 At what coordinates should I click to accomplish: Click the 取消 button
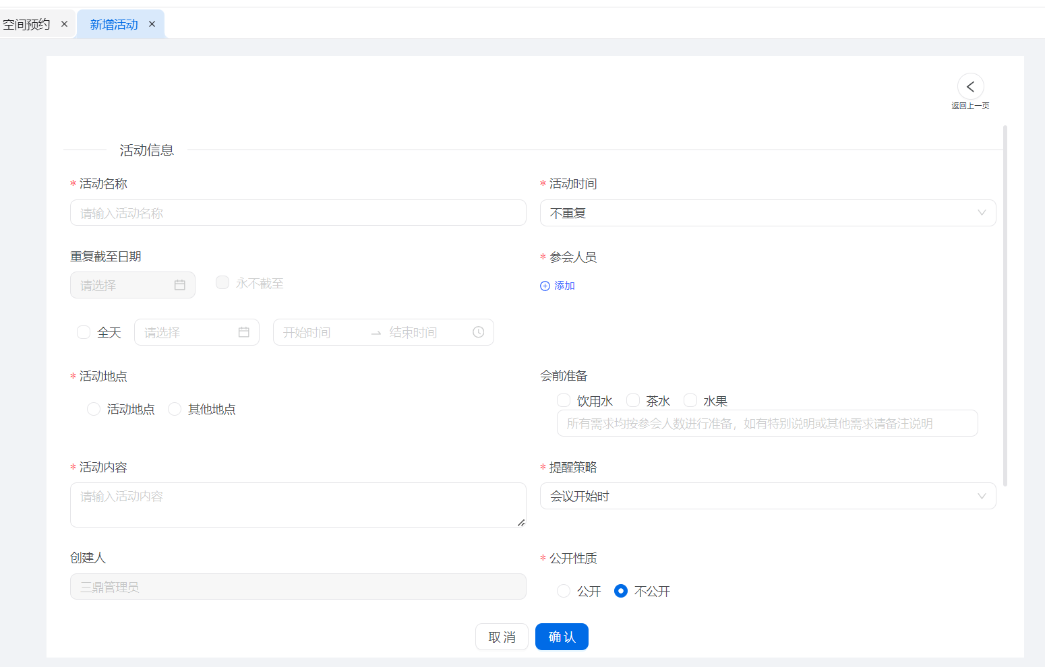[x=502, y=637]
